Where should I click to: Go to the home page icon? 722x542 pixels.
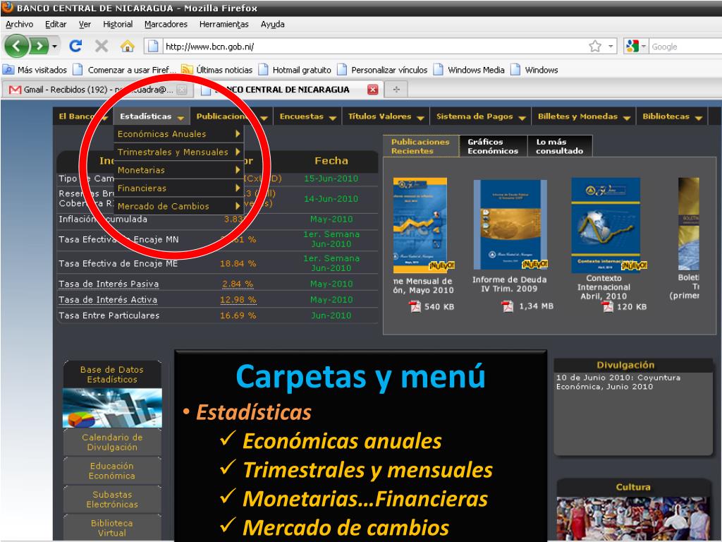coord(127,46)
